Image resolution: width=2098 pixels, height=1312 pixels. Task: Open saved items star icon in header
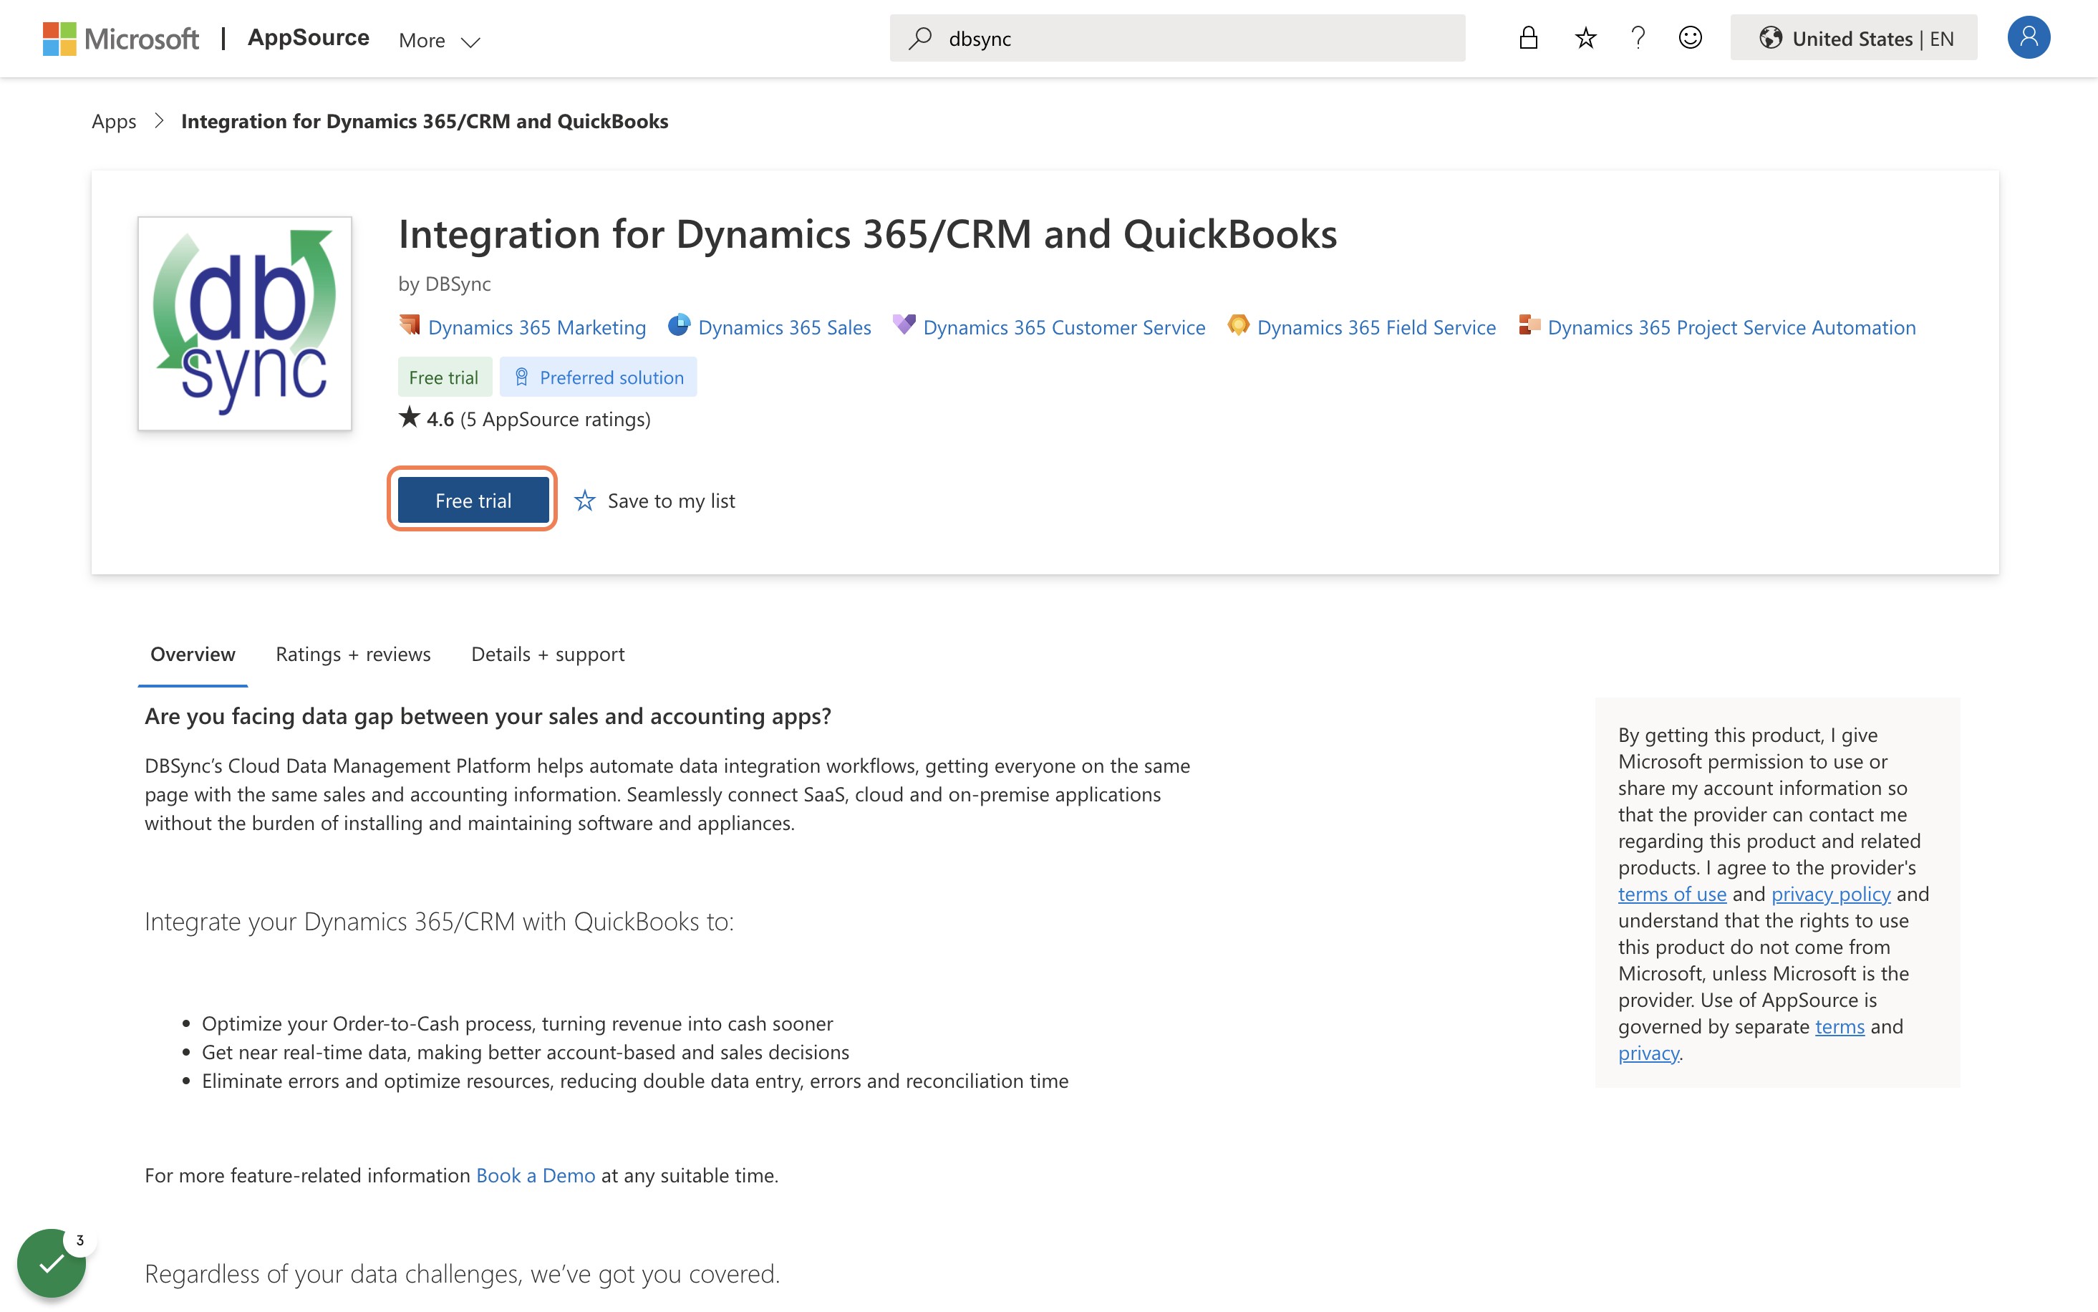click(x=1585, y=38)
